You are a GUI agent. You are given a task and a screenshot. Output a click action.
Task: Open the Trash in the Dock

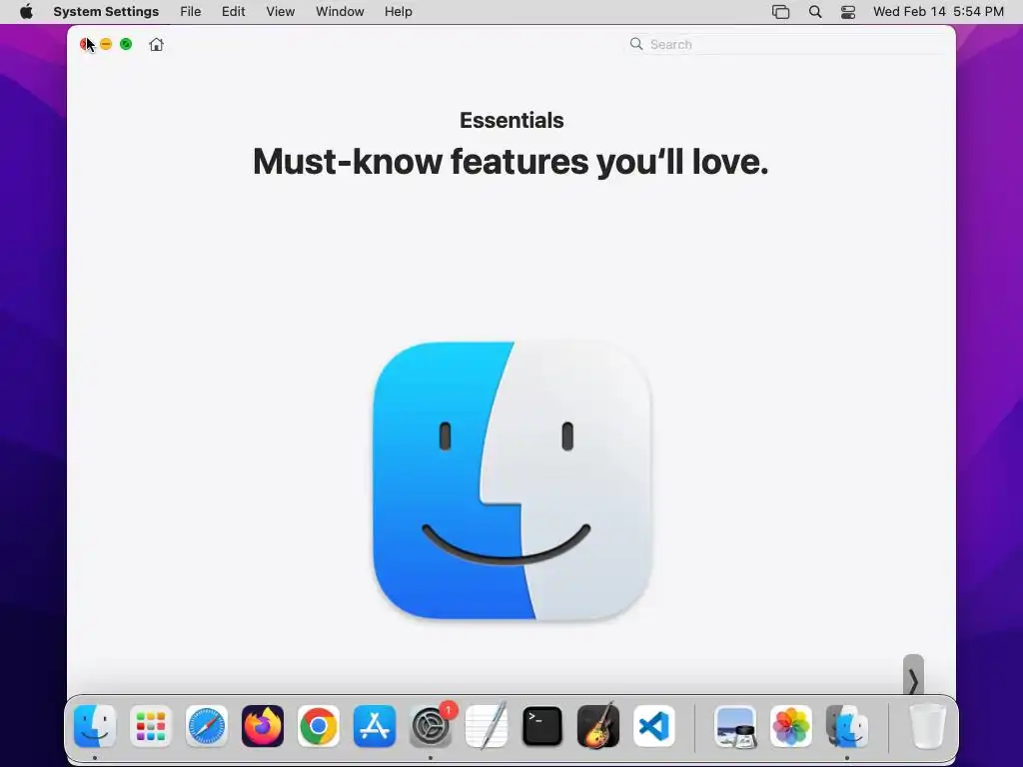[x=927, y=726]
